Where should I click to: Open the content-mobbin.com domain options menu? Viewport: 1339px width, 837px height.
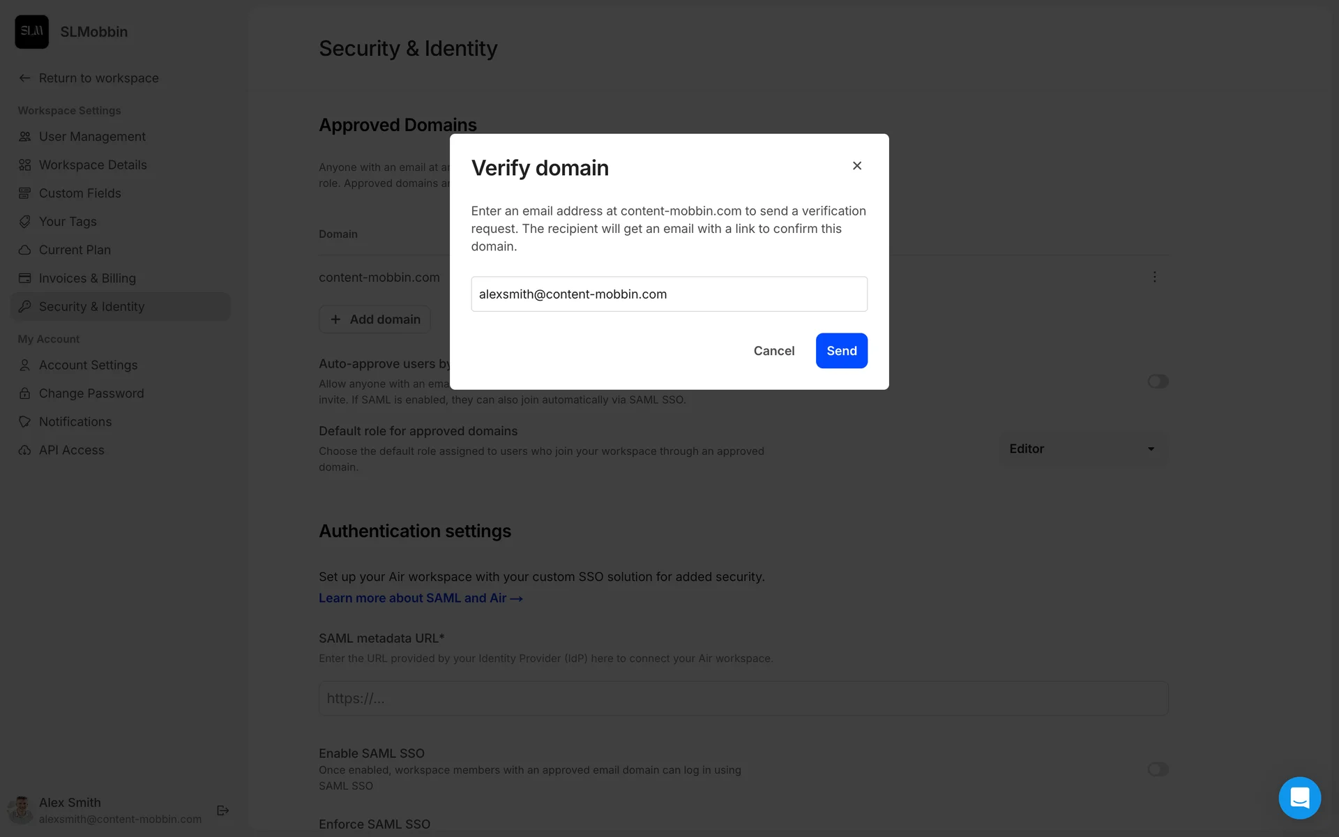click(1154, 278)
